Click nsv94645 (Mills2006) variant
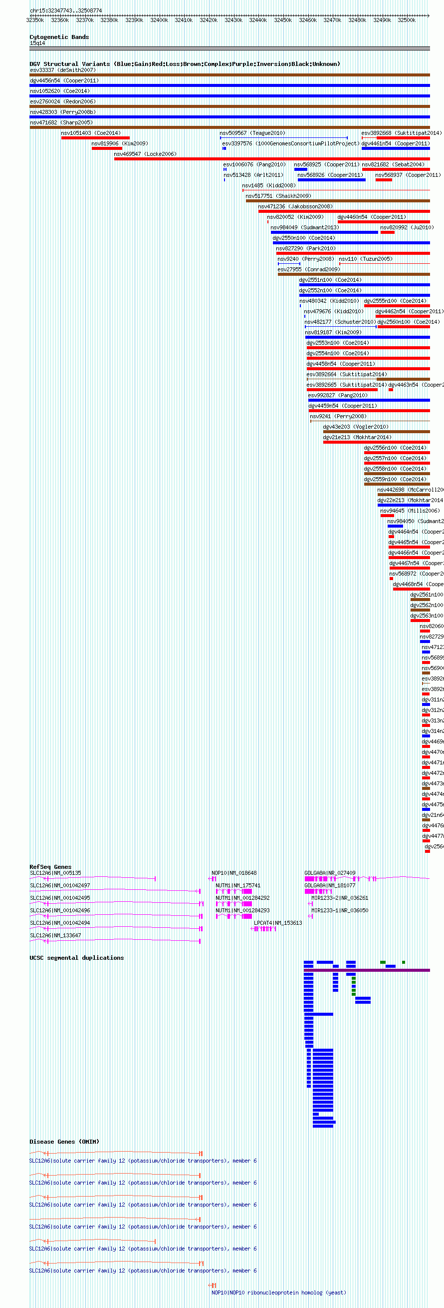The width and height of the screenshot is (444, 1308). tap(387, 516)
